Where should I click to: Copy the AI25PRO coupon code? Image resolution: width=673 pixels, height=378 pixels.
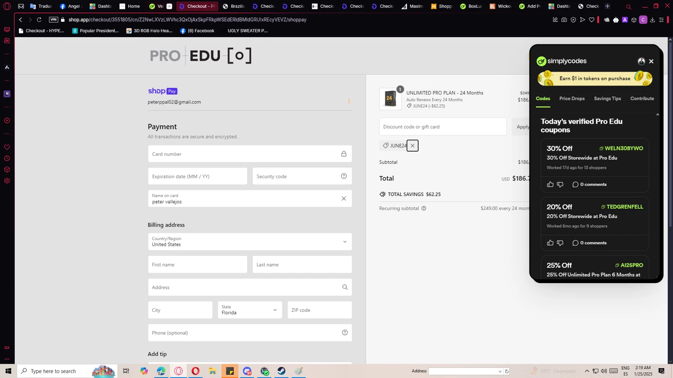(x=629, y=265)
